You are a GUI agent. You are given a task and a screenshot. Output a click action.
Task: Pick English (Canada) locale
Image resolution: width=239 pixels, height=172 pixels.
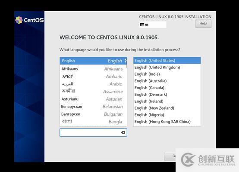(x=167, y=88)
